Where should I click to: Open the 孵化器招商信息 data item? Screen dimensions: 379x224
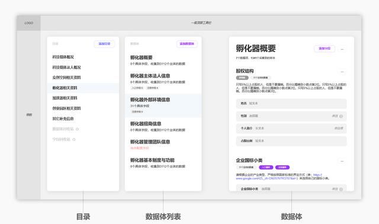[163, 126]
